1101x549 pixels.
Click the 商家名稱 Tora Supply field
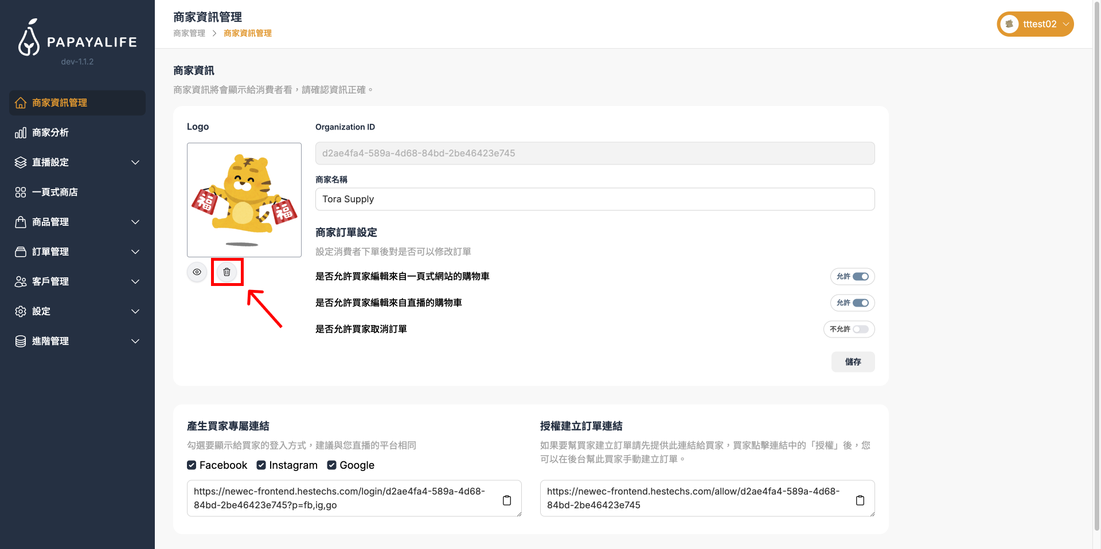coord(595,199)
